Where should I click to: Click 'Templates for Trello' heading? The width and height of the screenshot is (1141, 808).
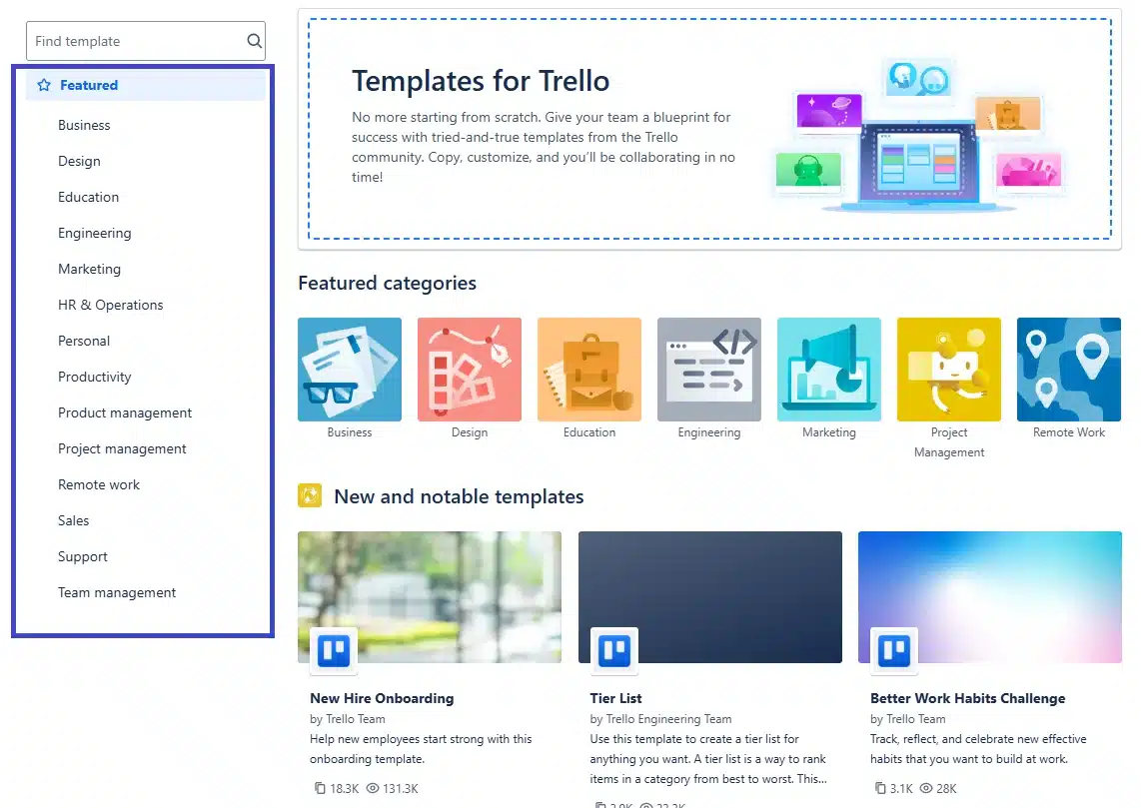[x=481, y=81]
